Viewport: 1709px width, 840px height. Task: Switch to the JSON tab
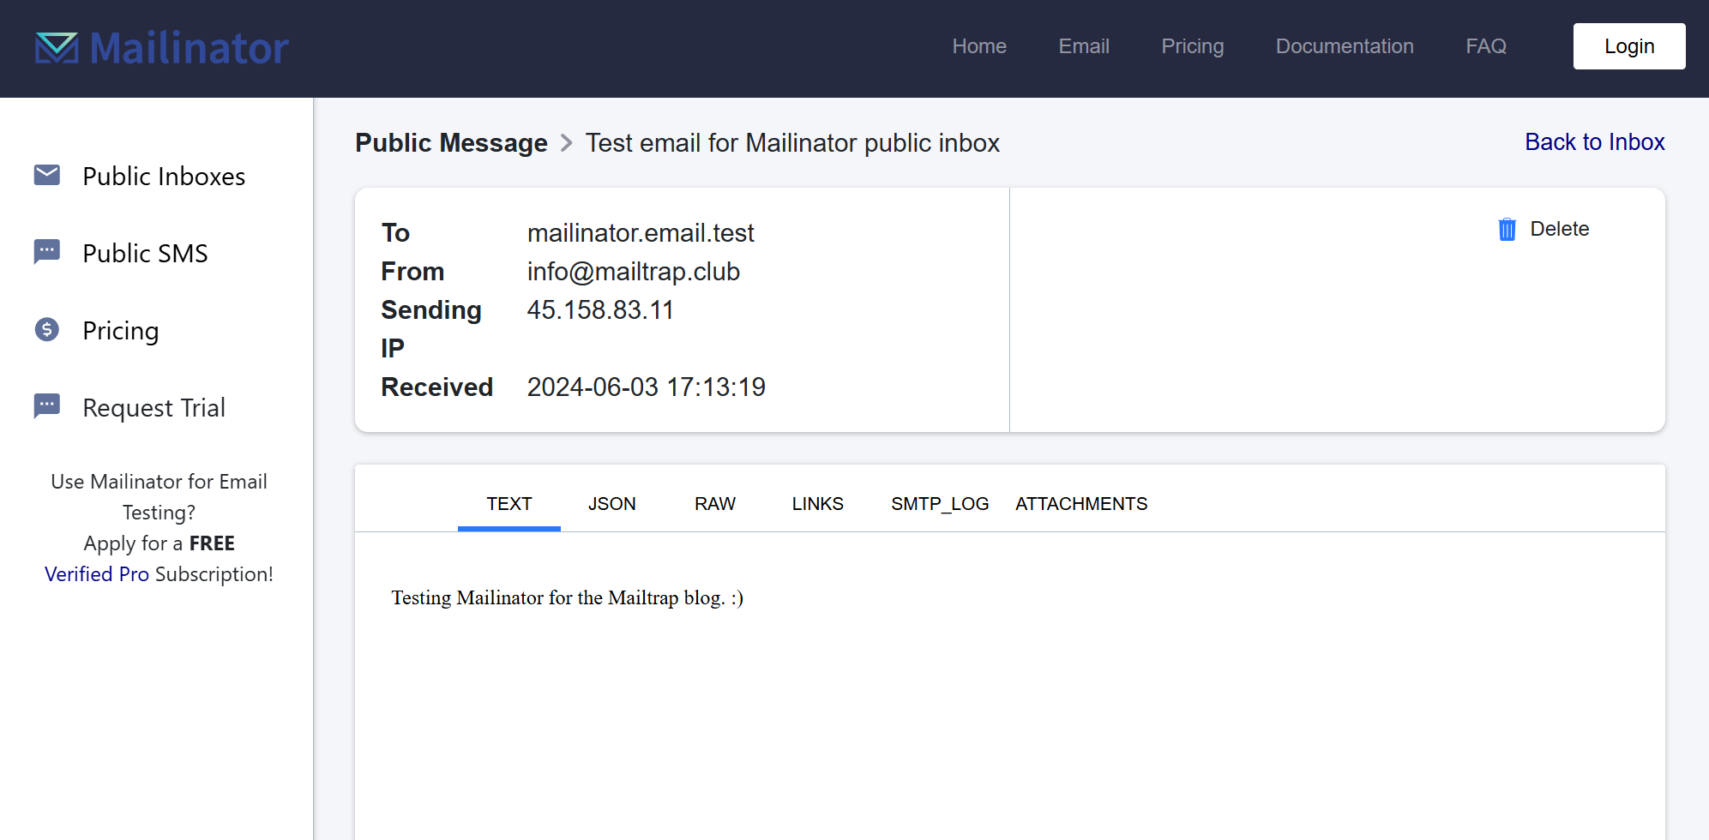coord(611,504)
